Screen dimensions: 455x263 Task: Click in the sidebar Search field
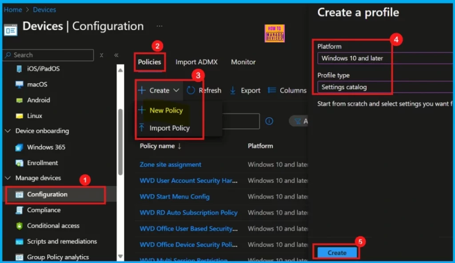(49, 55)
